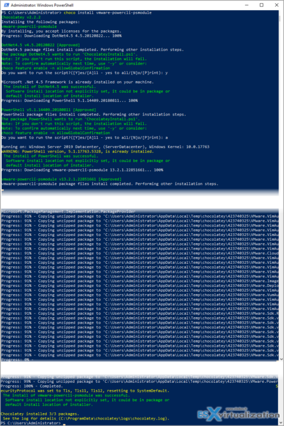Click 'DotNet4.5 package files install completed' line
Viewport: 284px width, 426px height.
point(92,50)
